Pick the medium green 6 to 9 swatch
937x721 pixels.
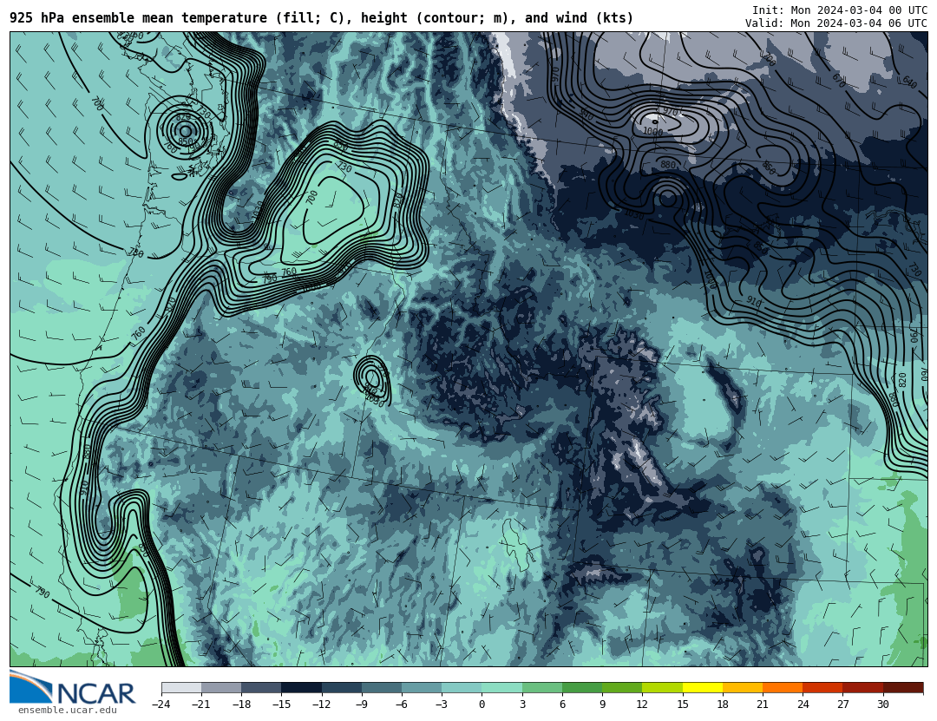point(582,687)
